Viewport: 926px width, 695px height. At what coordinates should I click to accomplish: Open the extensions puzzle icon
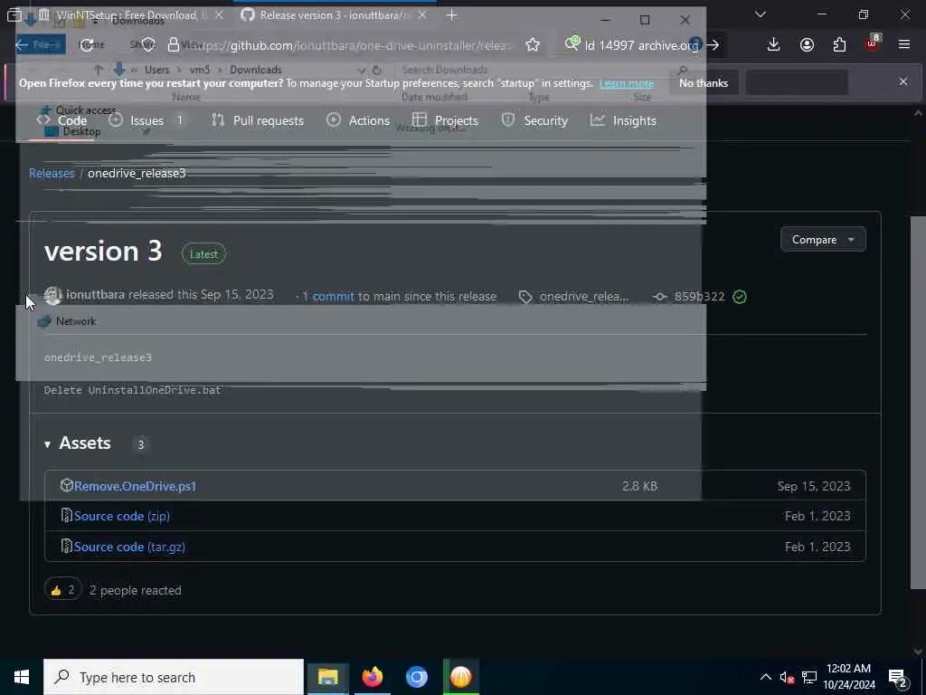click(x=839, y=45)
